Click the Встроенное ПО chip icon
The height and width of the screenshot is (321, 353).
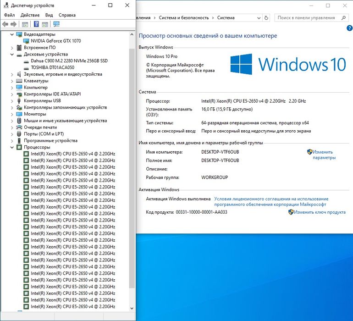click(x=19, y=48)
